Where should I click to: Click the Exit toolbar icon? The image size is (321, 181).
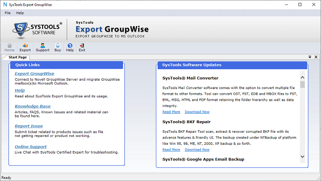click(x=82, y=47)
